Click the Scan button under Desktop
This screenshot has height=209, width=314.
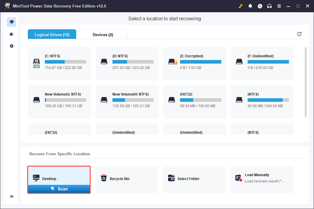pyautogui.click(x=59, y=189)
